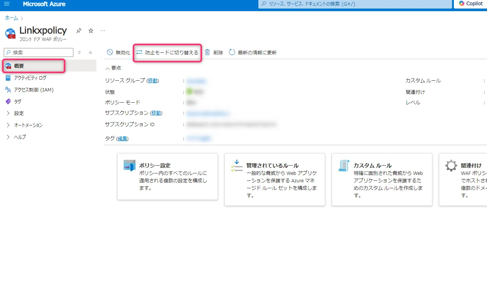487x285 pixels.
Task: Click the カスタム ルール essentials label
Action: pos(423,81)
